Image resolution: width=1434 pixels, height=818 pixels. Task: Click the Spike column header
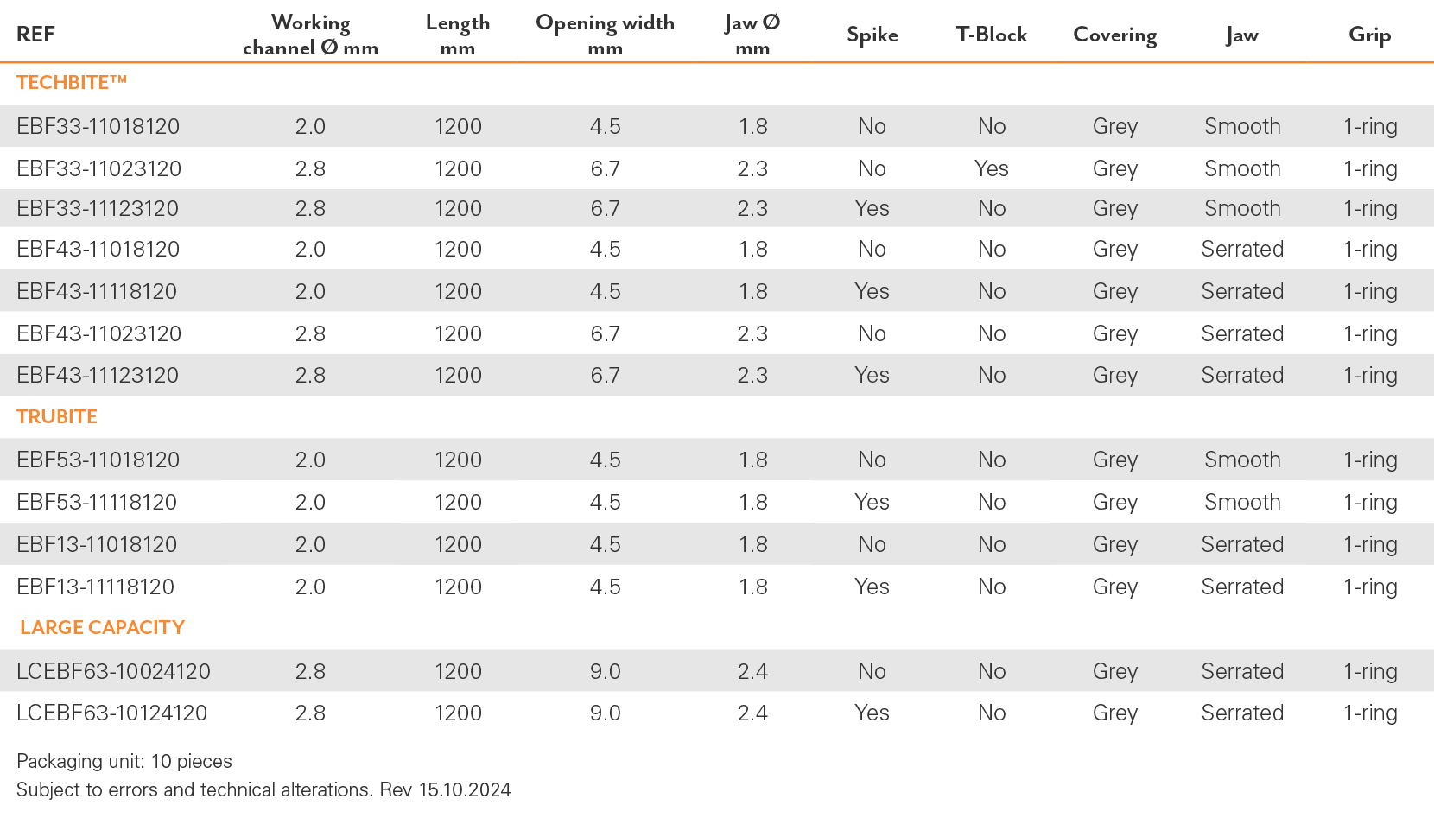(872, 35)
